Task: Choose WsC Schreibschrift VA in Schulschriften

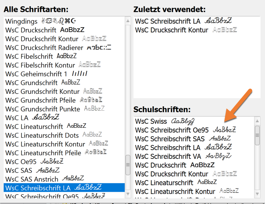Action: 168,156
